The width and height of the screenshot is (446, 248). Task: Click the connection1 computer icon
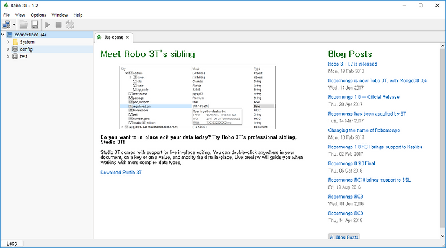(11, 35)
